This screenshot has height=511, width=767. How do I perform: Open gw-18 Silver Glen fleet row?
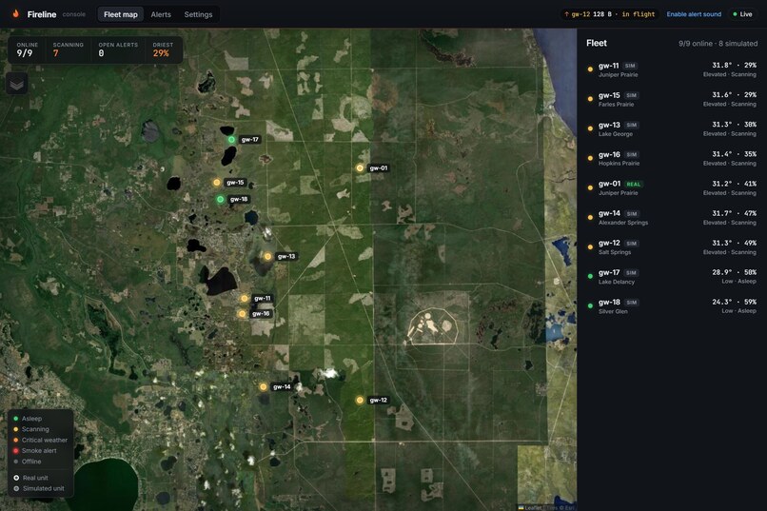click(672, 306)
